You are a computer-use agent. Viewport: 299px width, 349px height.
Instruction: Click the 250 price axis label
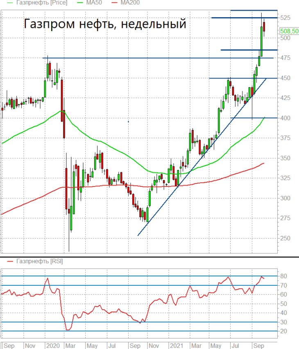[x=285, y=238]
